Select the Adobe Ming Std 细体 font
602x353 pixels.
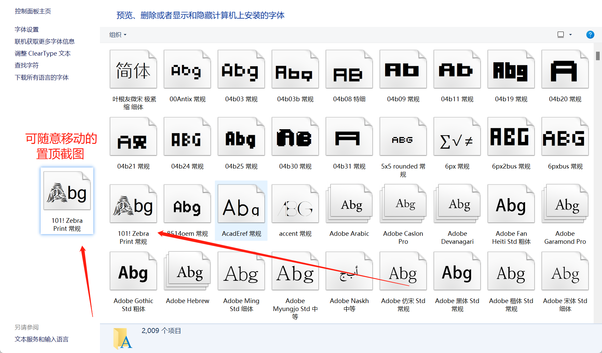(241, 271)
